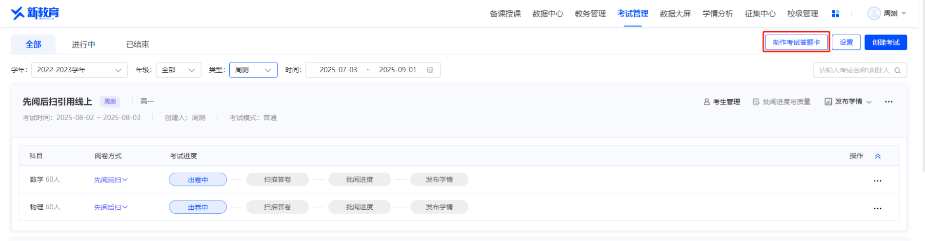
Task: Open the 学情分析 menu
Action: [x=718, y=14]
